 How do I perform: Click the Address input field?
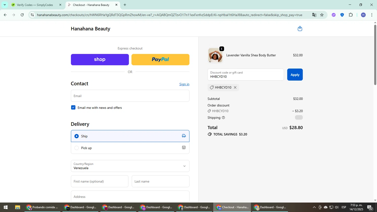tap(130, 197)
